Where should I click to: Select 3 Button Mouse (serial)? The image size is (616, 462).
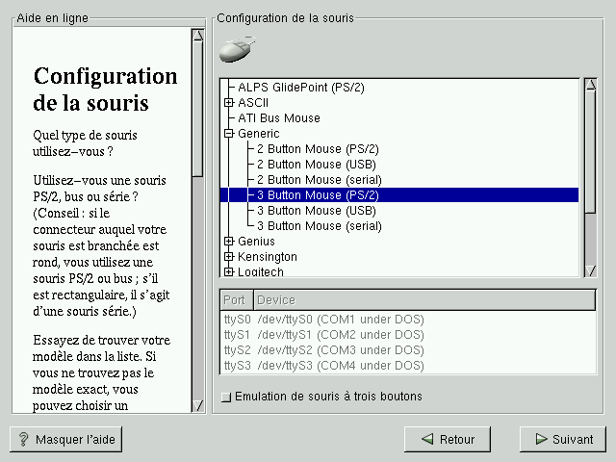point(319,226)
